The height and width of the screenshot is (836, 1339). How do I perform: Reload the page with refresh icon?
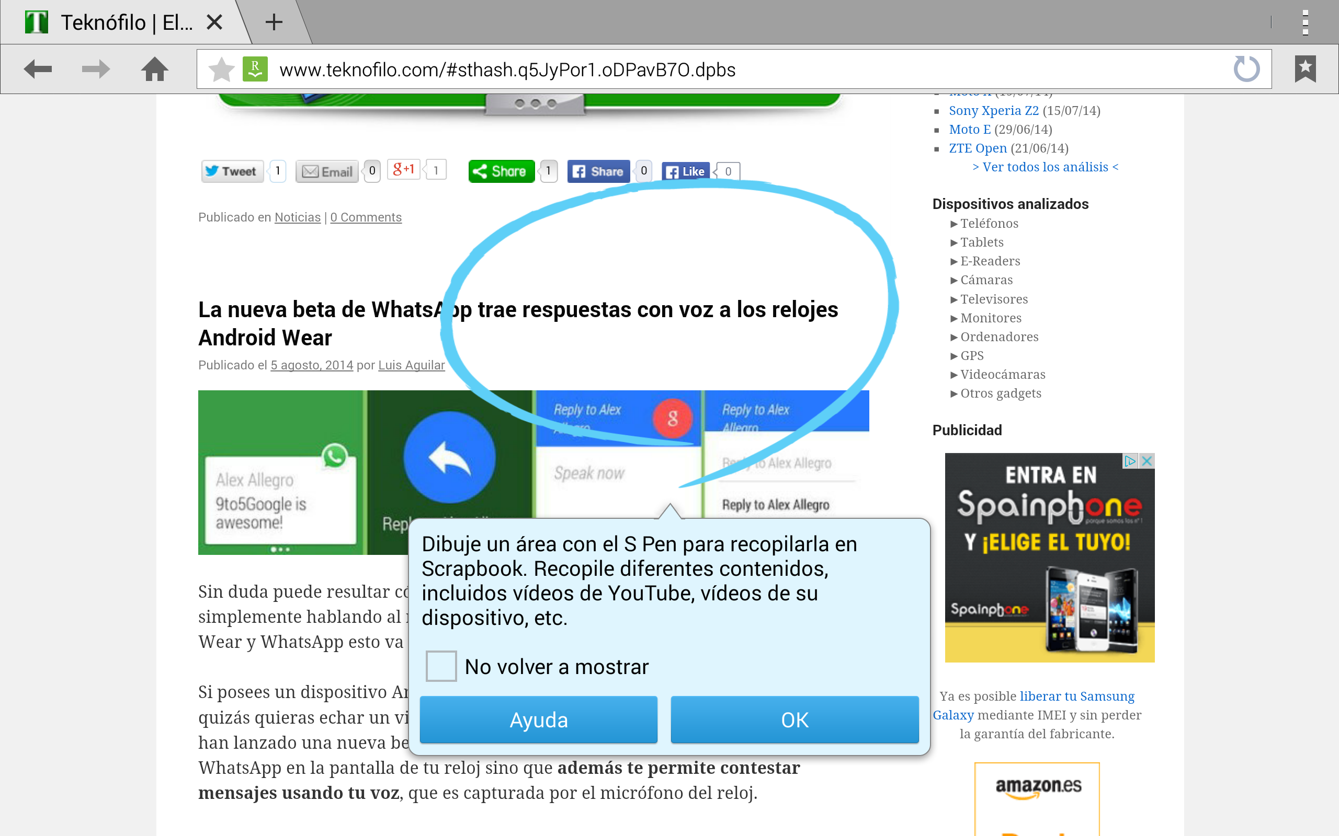[x=1246, y=69]
